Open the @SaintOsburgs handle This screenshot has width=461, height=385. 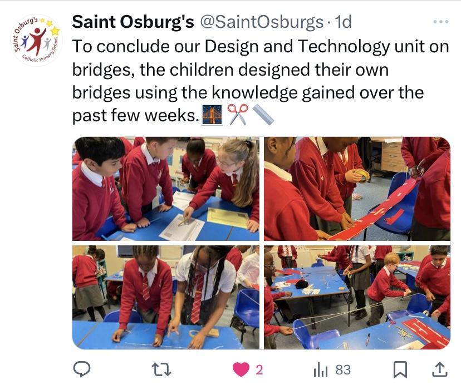coord(261,22)
